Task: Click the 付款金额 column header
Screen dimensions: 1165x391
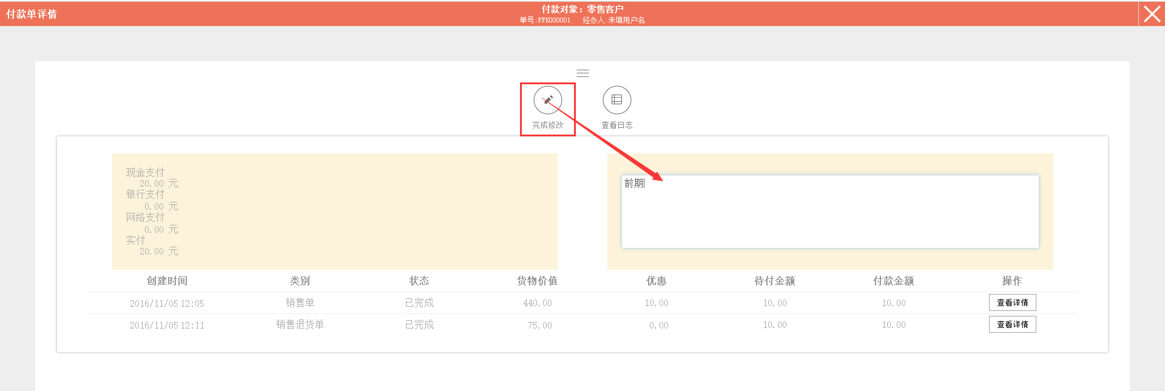Action: tap(893, 281)
